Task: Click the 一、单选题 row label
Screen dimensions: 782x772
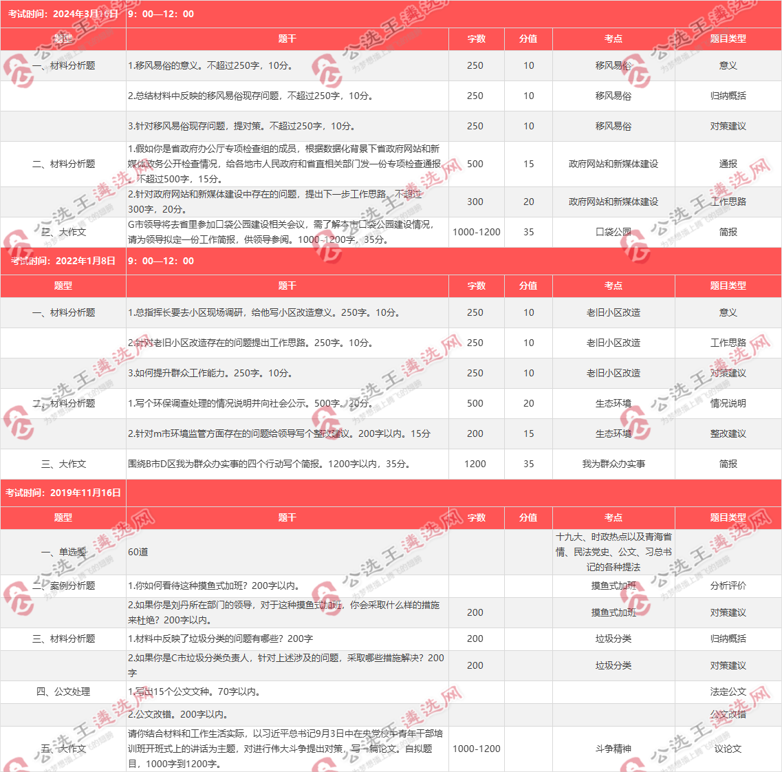Action: 63,553
